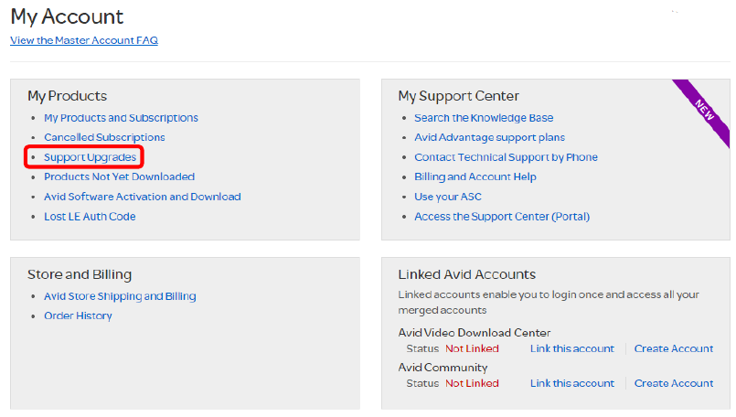Click the Lost LE Auth Code link
Screen dimensions: 736x417
pos(90,217)
